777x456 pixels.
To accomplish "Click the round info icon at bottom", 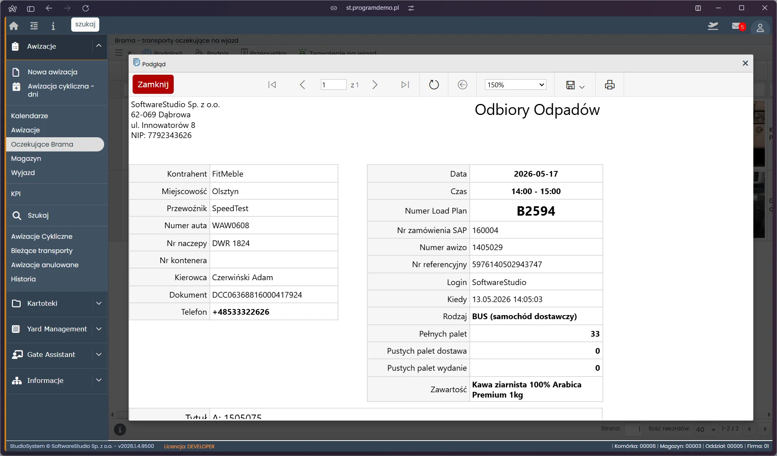I will coord(120,429).
